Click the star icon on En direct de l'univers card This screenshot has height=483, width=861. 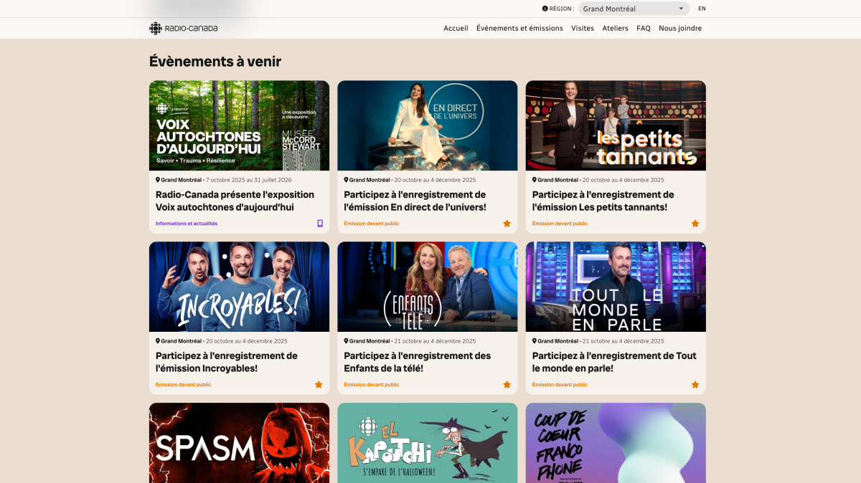pos(507,224)
